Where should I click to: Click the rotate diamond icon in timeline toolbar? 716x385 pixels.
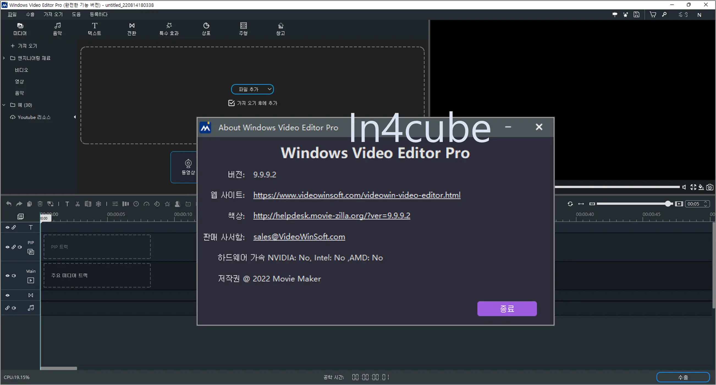click(x=157, y=204)
